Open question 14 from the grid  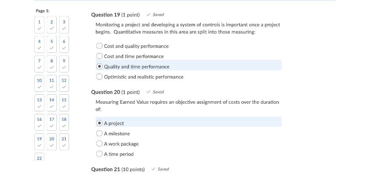(52, 103)
